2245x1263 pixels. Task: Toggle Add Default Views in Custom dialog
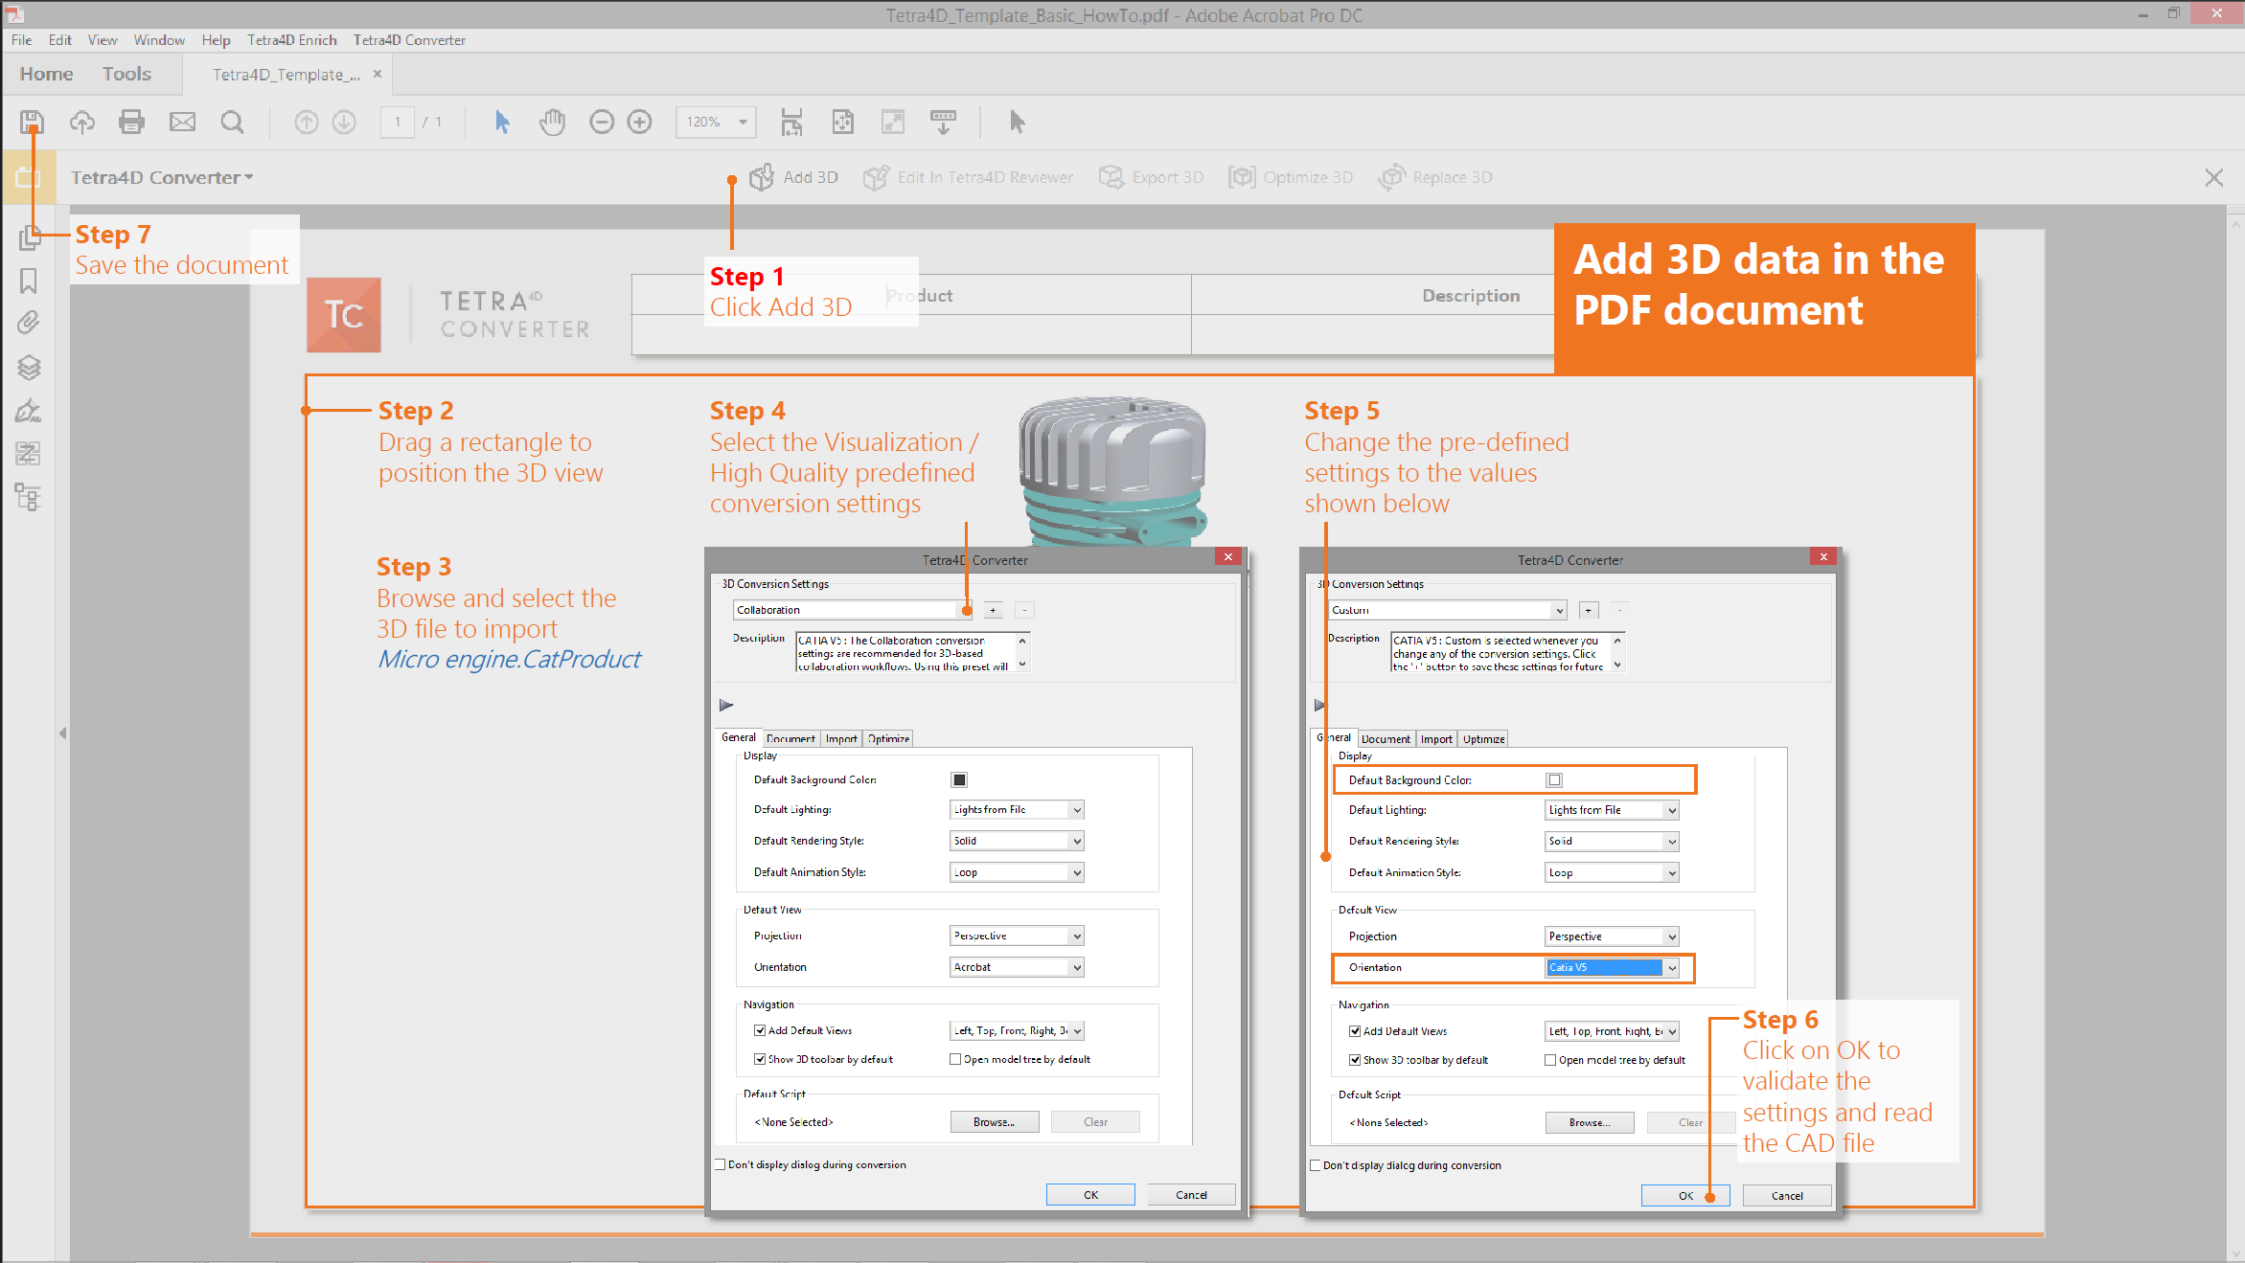coord(1355,1031)
